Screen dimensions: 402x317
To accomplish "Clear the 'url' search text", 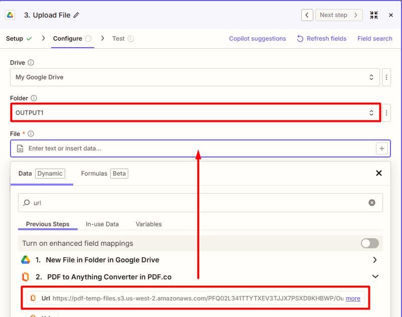I will pyautogui.click(x=372, y=203).
